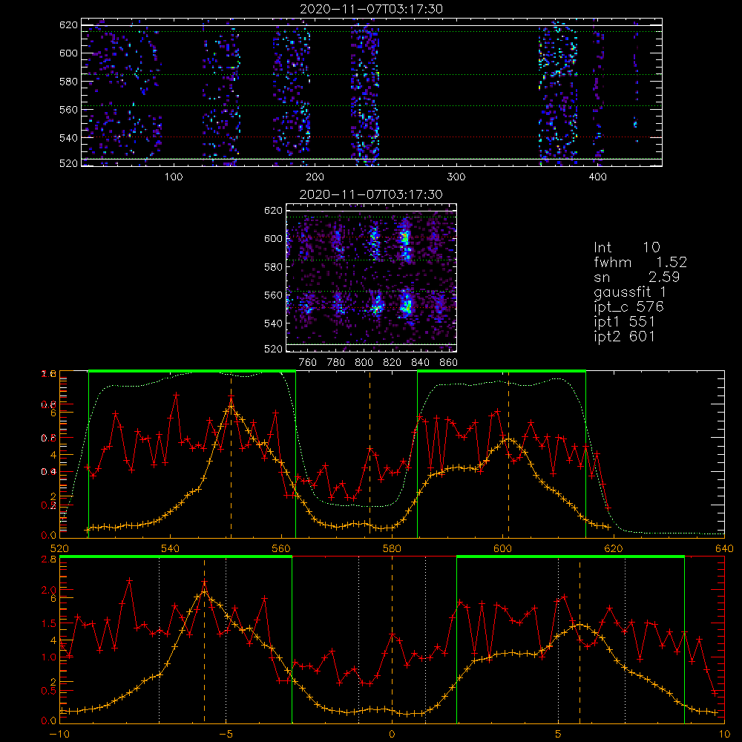Click axis tick label 5 on bottom plot x-axis

point(559,735)
